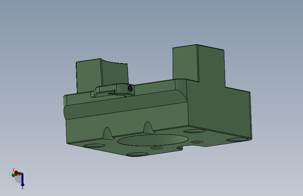Select the large oval recess on bottom face
The height and width of the screenshot is (196, 303).
153,140
